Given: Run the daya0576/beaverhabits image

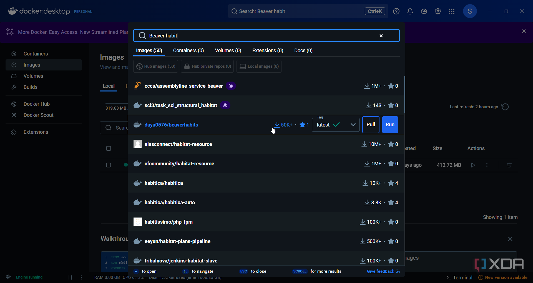Looking at the screenshot, I should coord(390,125).
